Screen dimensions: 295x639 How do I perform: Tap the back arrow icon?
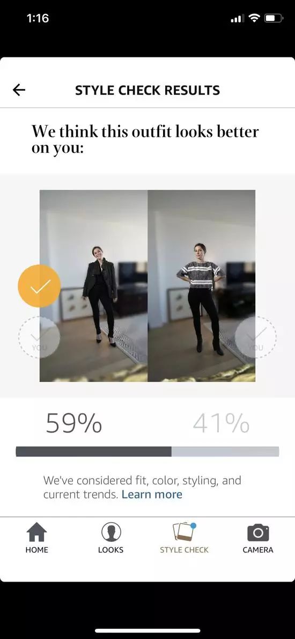click(19, 90)
